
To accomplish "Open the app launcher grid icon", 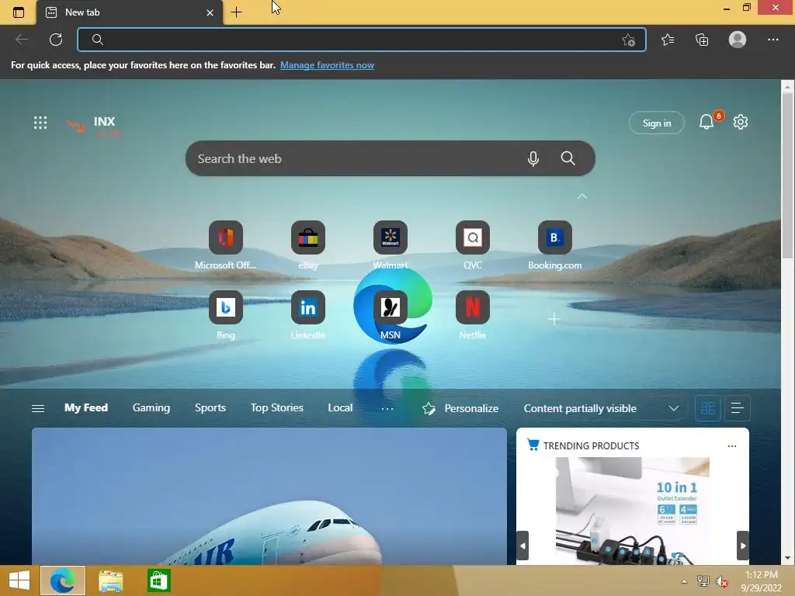I will click(40, 123).
